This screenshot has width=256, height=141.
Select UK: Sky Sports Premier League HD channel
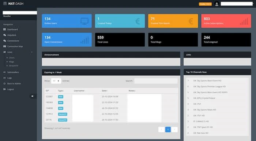point(210,86)
